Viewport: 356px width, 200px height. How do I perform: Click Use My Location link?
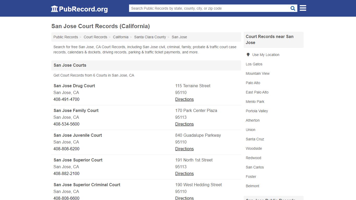(266, 55)
